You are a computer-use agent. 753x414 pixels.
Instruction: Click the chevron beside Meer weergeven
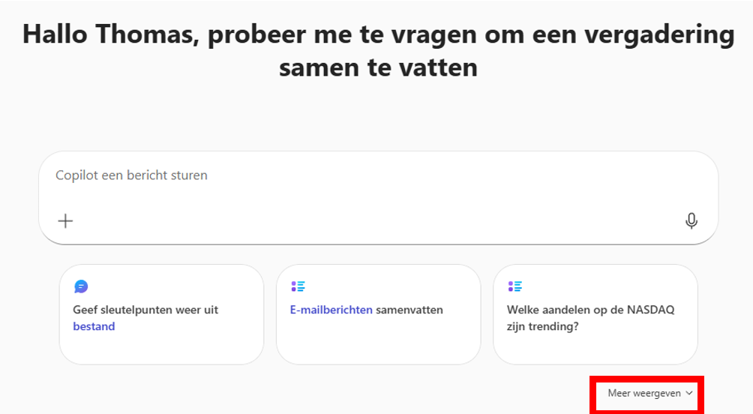tap(689, 393)
